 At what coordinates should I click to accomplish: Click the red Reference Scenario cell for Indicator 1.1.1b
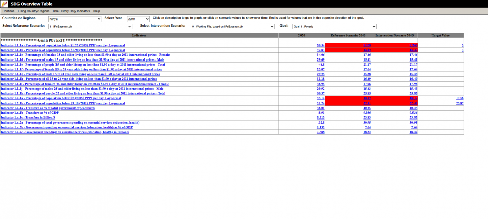tap(348, 50)
